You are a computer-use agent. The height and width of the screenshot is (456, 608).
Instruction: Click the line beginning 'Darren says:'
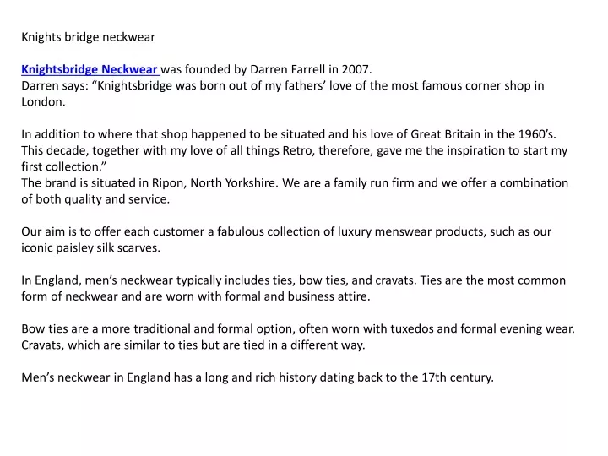(x=283, y=85)
